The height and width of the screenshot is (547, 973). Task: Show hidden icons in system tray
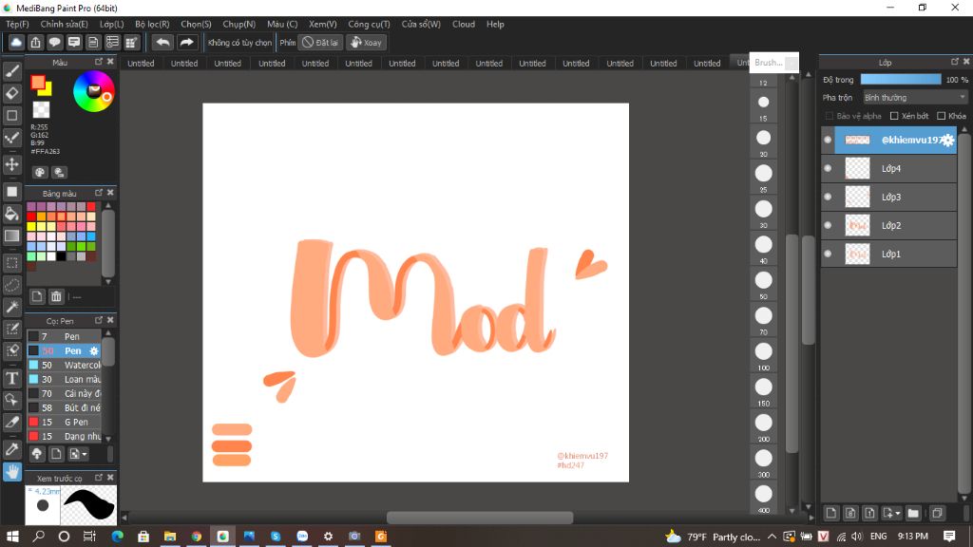[772, 537]
